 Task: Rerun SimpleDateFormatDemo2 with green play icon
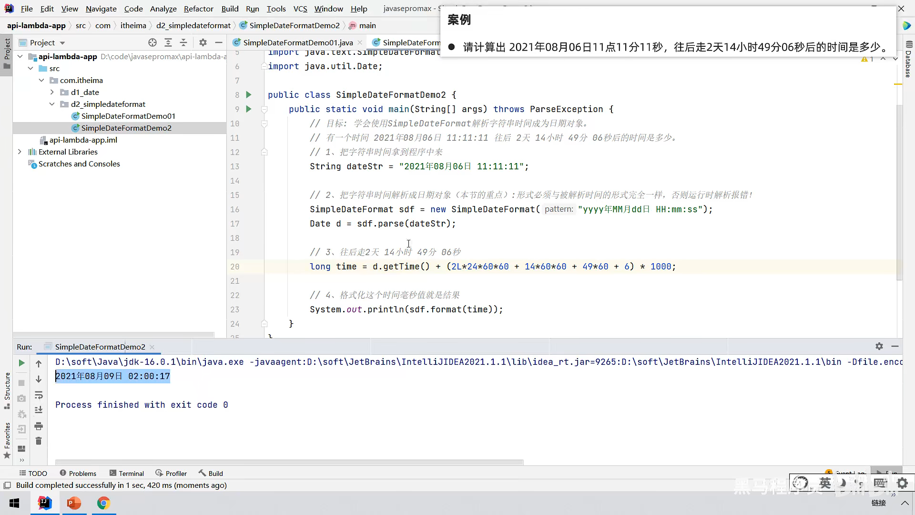pos(21,363)
